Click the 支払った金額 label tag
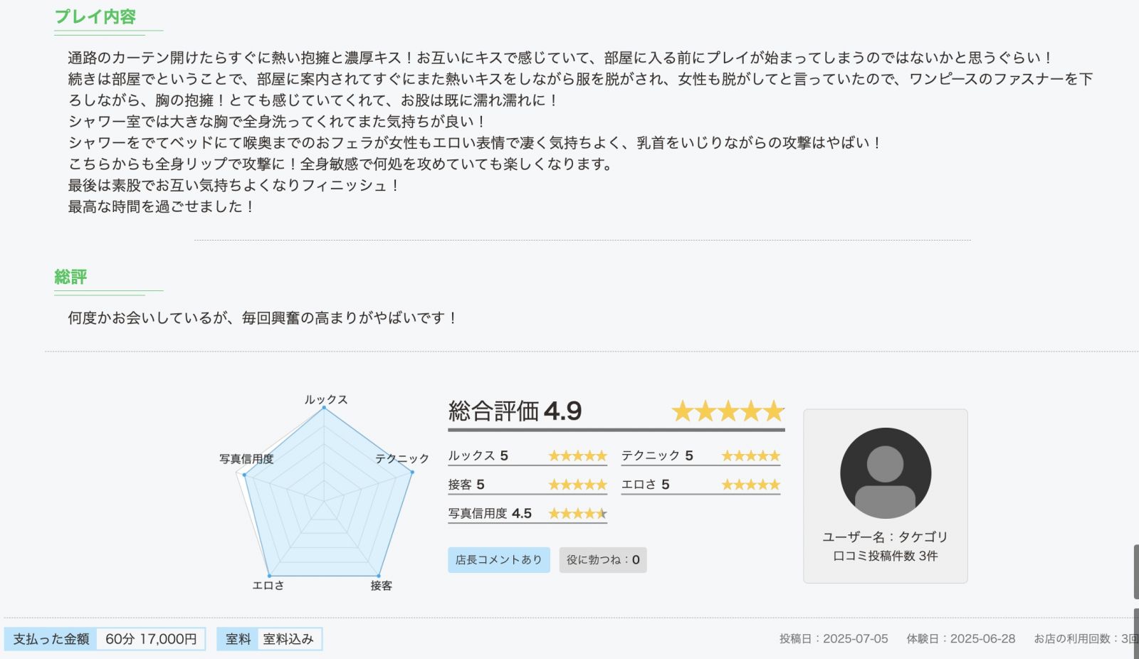Viewport: 1139px width, 659px height. pos(51,639)
